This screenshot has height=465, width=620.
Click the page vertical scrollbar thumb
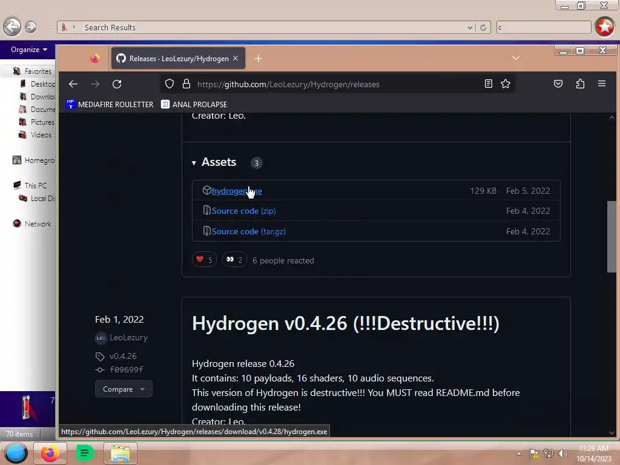[612, 237]
